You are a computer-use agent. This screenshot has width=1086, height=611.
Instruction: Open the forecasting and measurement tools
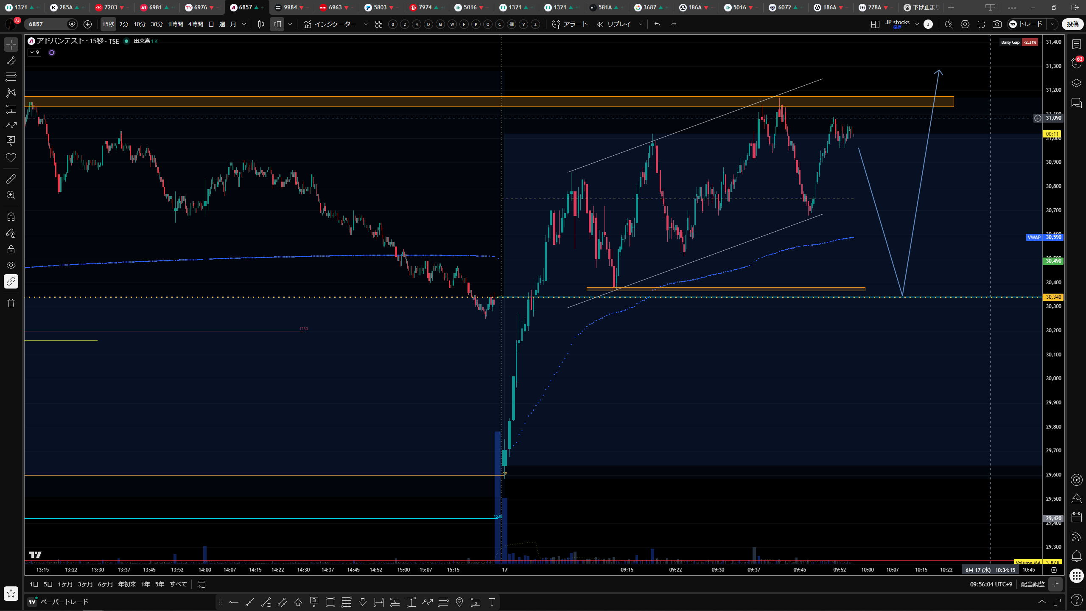pyautogui.click(x=11, y=109)
